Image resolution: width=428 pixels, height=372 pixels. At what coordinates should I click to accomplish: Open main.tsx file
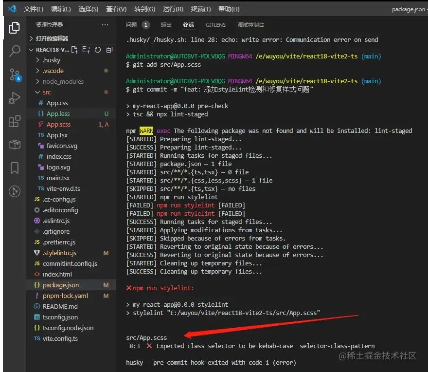(x=71, y=178)
